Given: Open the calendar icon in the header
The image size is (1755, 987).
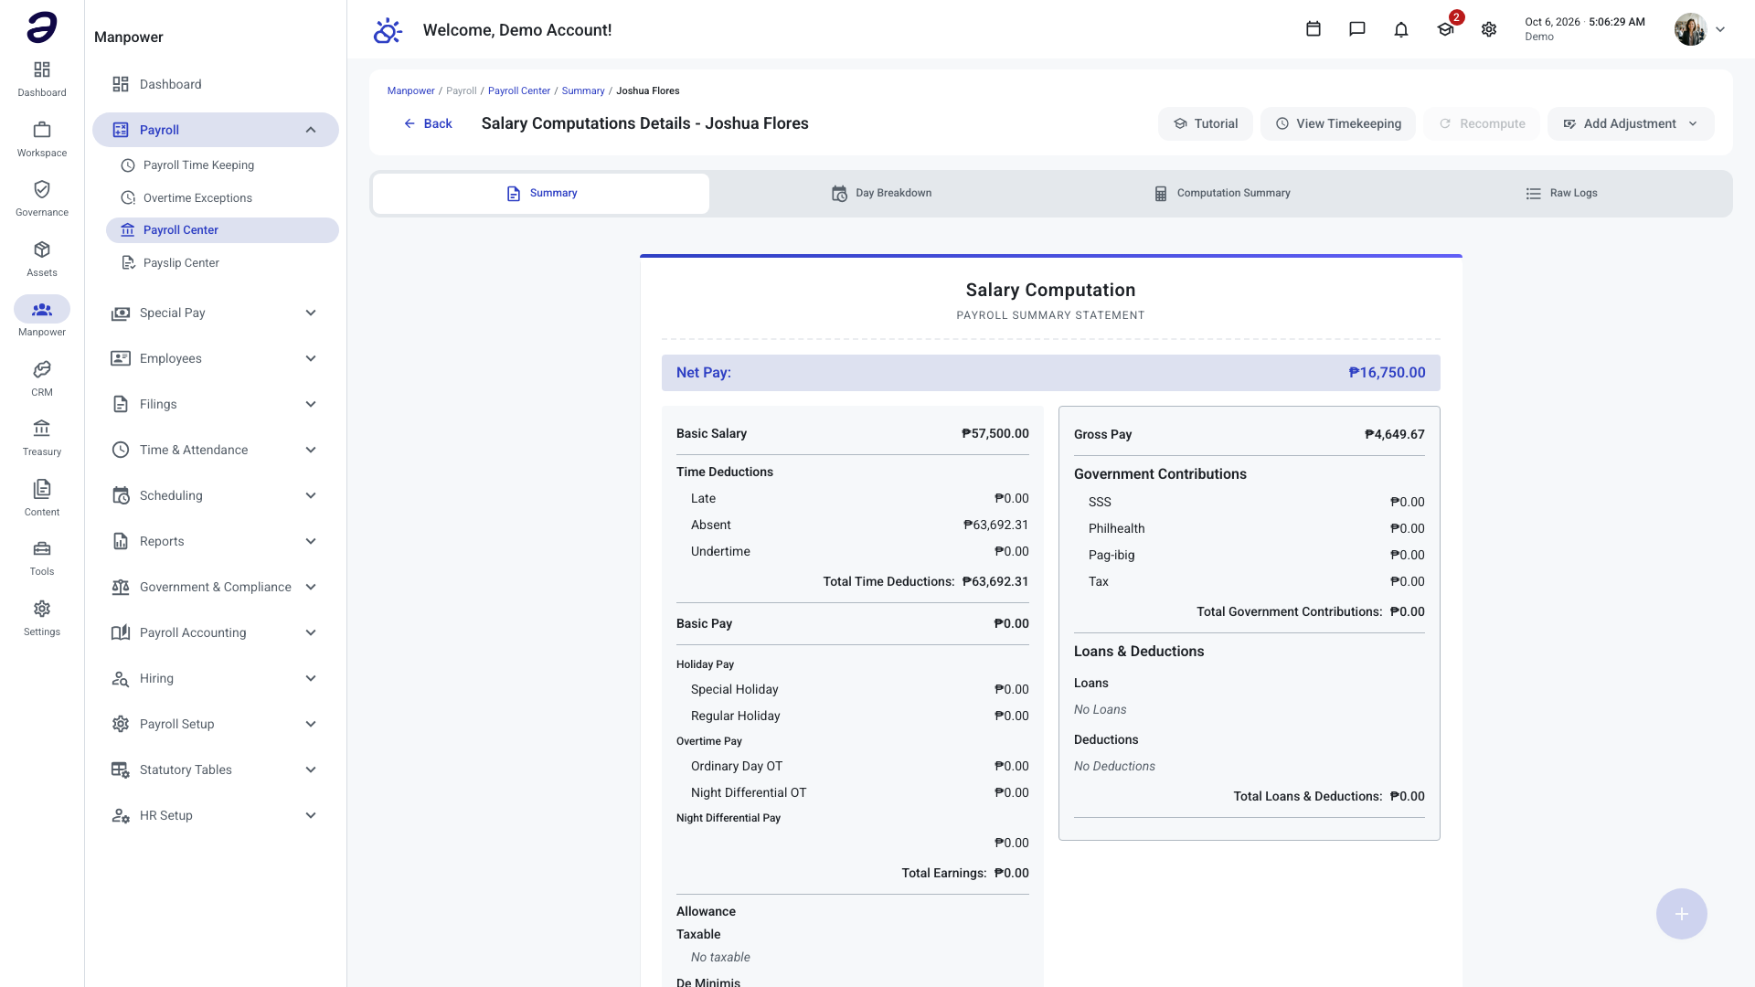Looking at the screenshot, I should pos(1314,29).
